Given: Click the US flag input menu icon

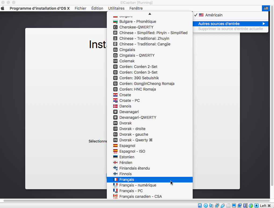Looking at the screenshot, I should tap(266, 8).
